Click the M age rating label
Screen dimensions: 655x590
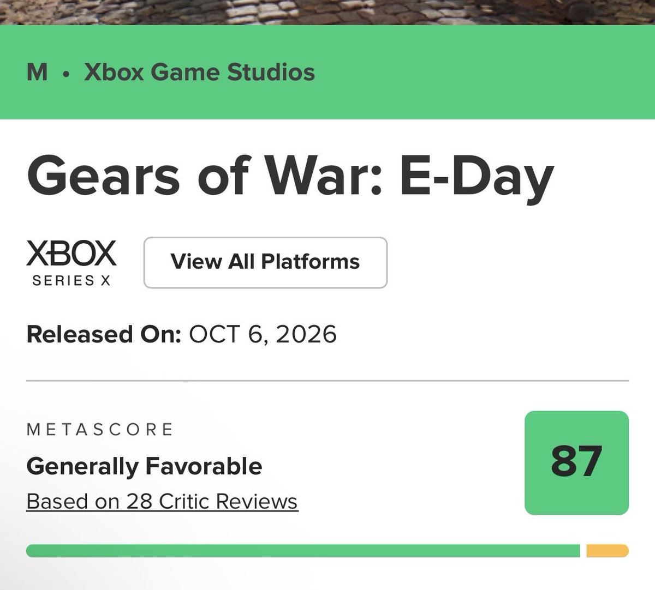click(37, 72)
